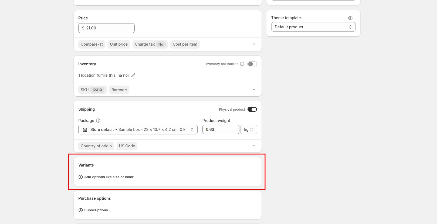
Task: Toggle the Physical product switch
Action: 252,109
